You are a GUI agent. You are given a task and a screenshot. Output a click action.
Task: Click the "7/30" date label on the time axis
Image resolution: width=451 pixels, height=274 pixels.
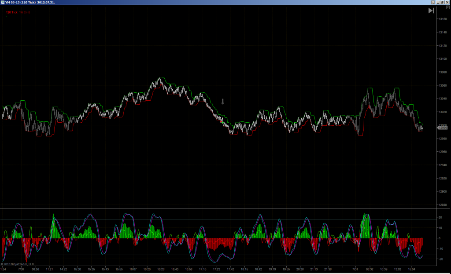(21, 270)
